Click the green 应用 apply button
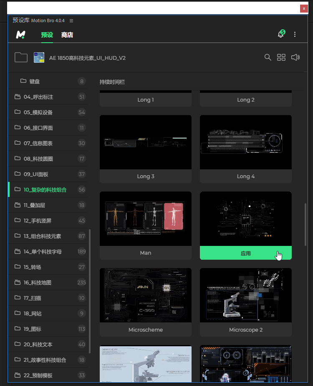 [x=246, y=253]
